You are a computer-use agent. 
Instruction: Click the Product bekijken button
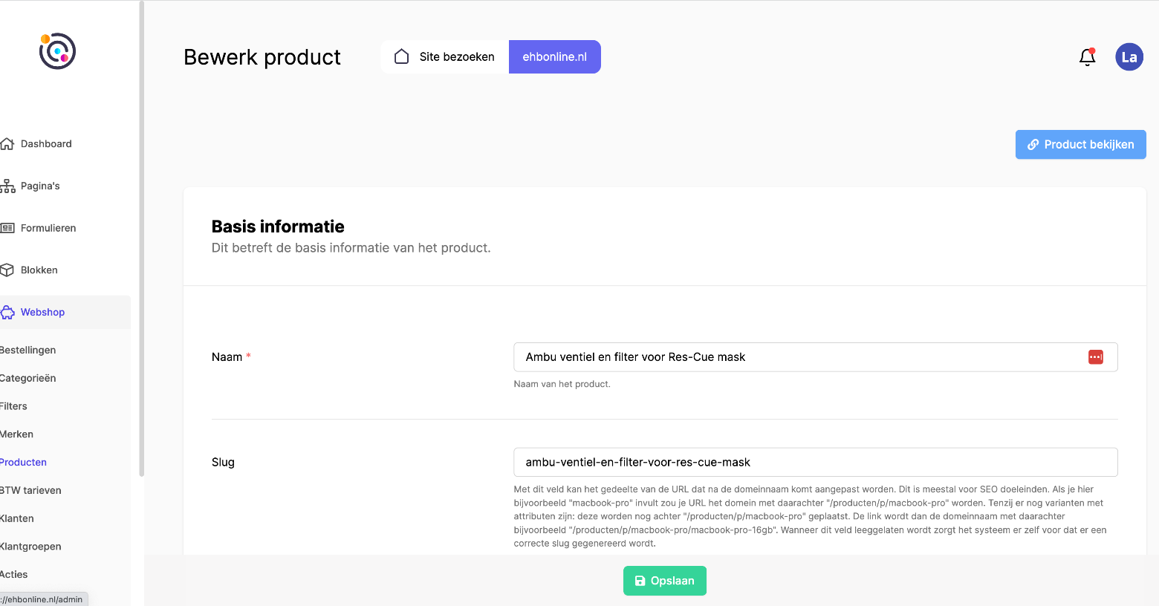tap(1080, 145)
